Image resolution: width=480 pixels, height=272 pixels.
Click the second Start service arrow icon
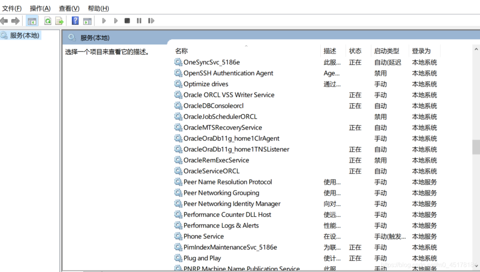click(116, 21)
